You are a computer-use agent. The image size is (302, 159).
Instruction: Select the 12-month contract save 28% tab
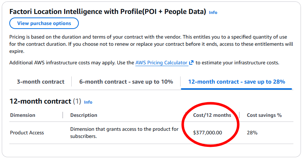click(x=236, y=81)
